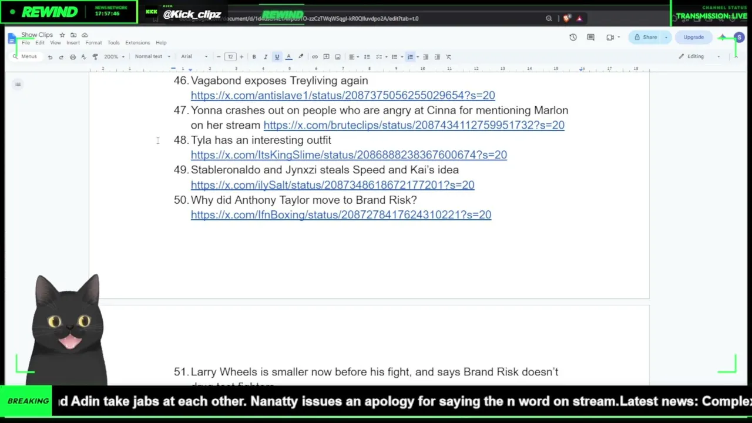Open the ItsKingSlime status link
752x423 pixels.
pyautogui.click(x=348, y=155)
